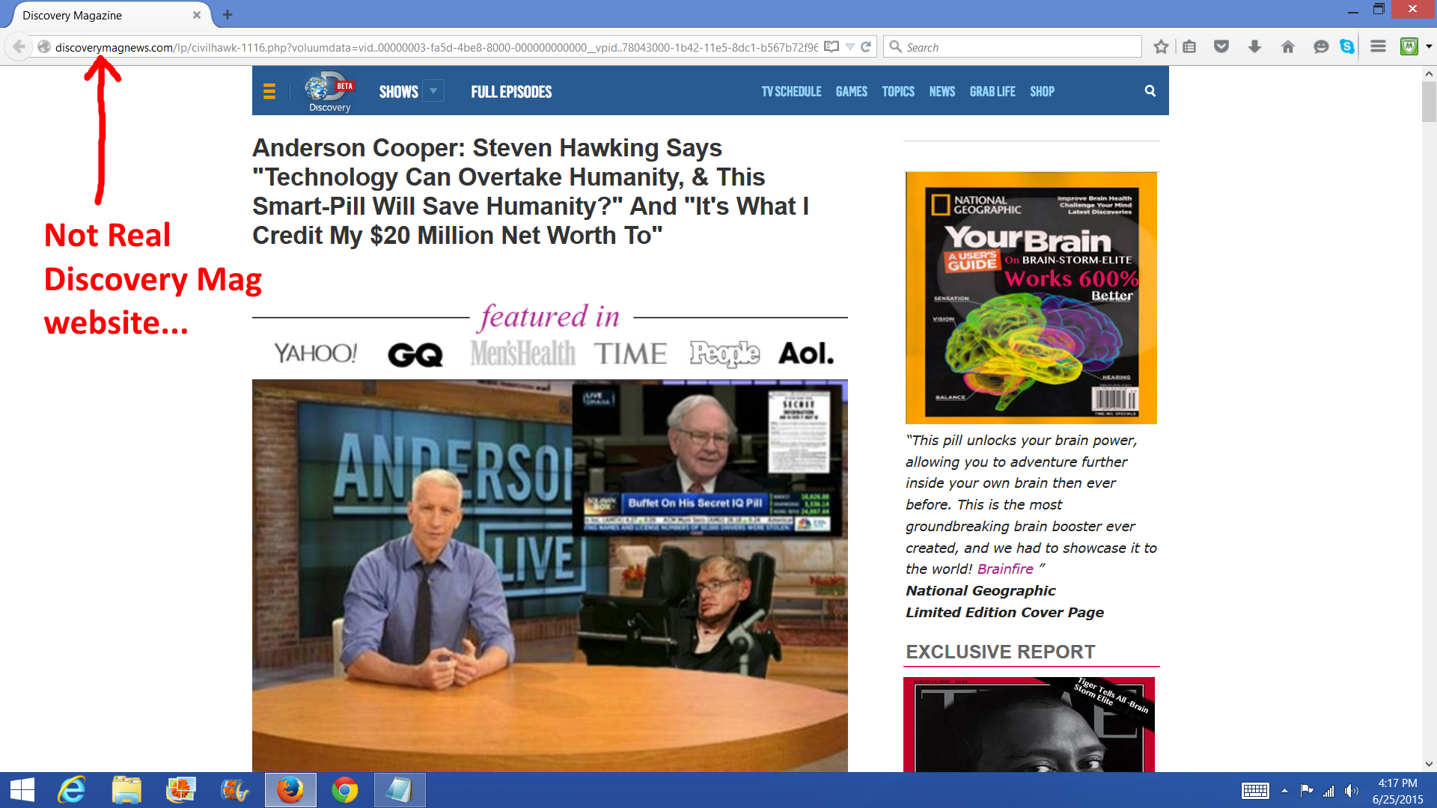Click the site search magnifier icon
Viewport: 1437px width, 808px height.
[x=1150, y=91]
